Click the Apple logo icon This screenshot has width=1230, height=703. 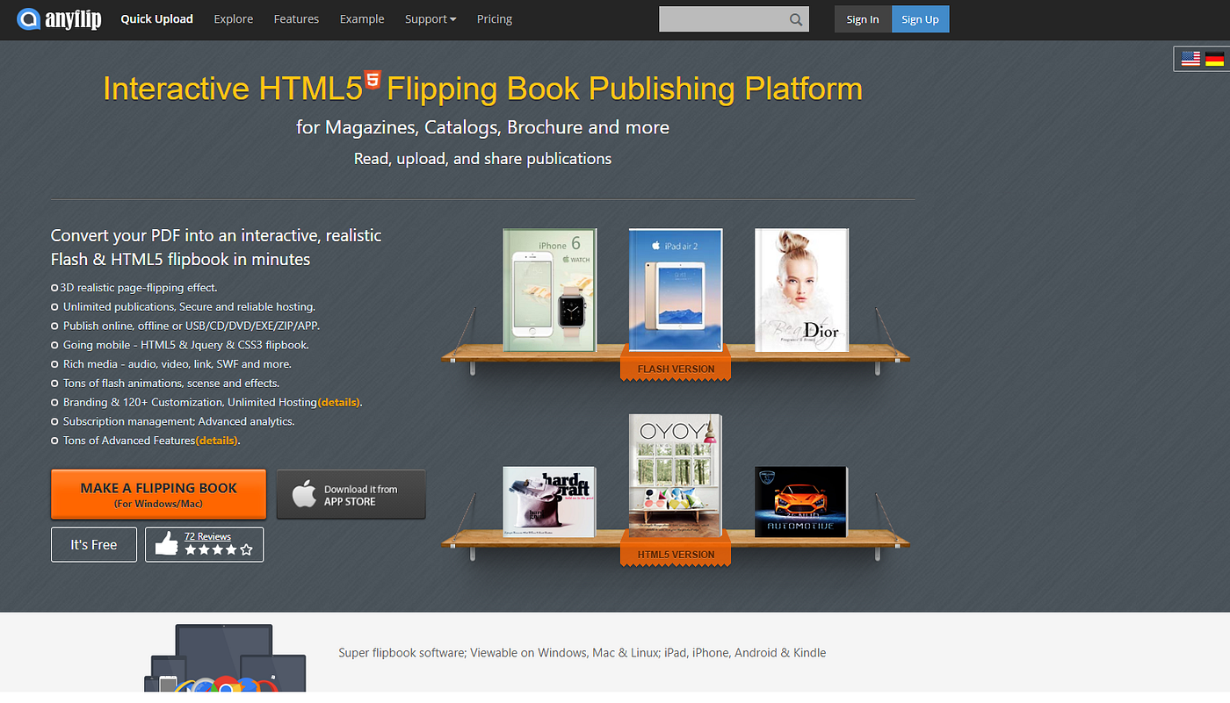[304, 494]
